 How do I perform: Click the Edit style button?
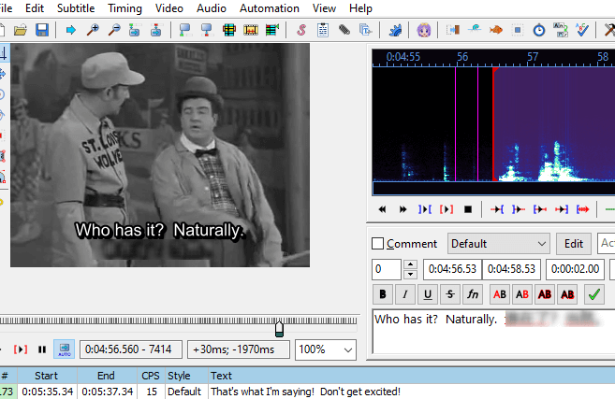pyautogui.click(x=574, y=244)
